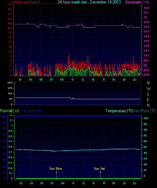This screenshot has height=188, width=157.
Task: Click the Temperature (°F) legend label
Action: click(x=119, y=111)
